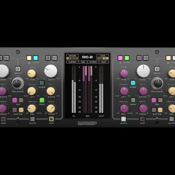Click the yellow REL knob in the left unit
175x175 pixels.
click(31, 108)
